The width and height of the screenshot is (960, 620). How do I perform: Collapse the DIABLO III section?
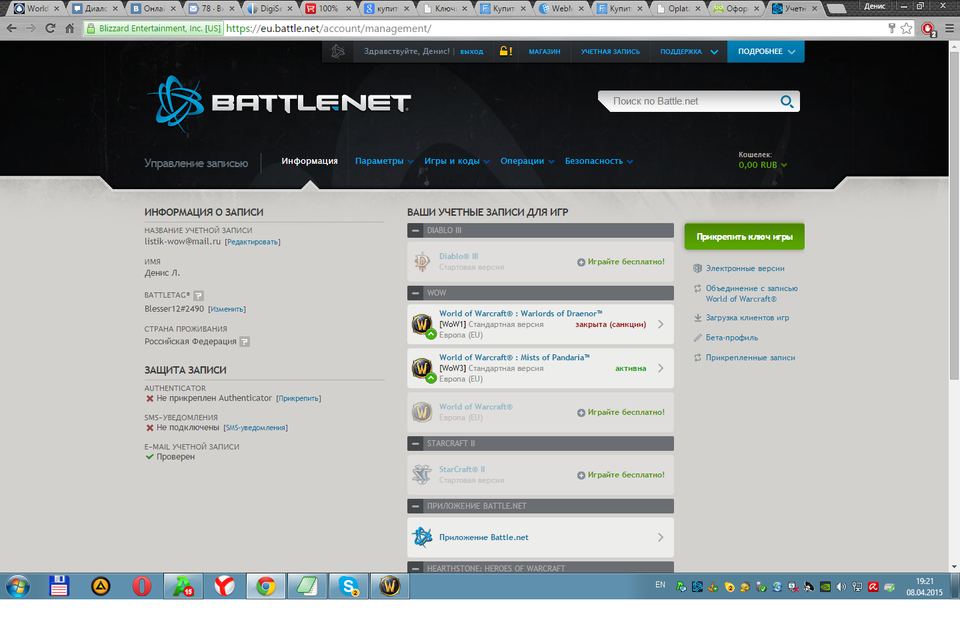pos(415,230)
